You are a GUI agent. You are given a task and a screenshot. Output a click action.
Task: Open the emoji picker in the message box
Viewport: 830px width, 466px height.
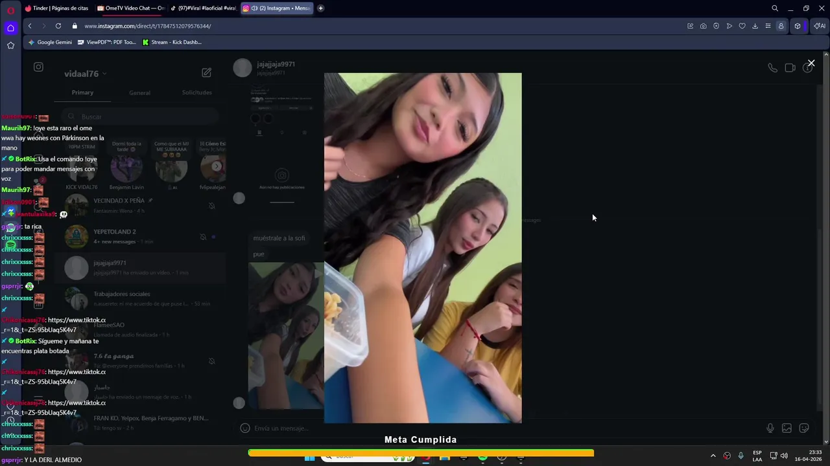pos(245,428)
